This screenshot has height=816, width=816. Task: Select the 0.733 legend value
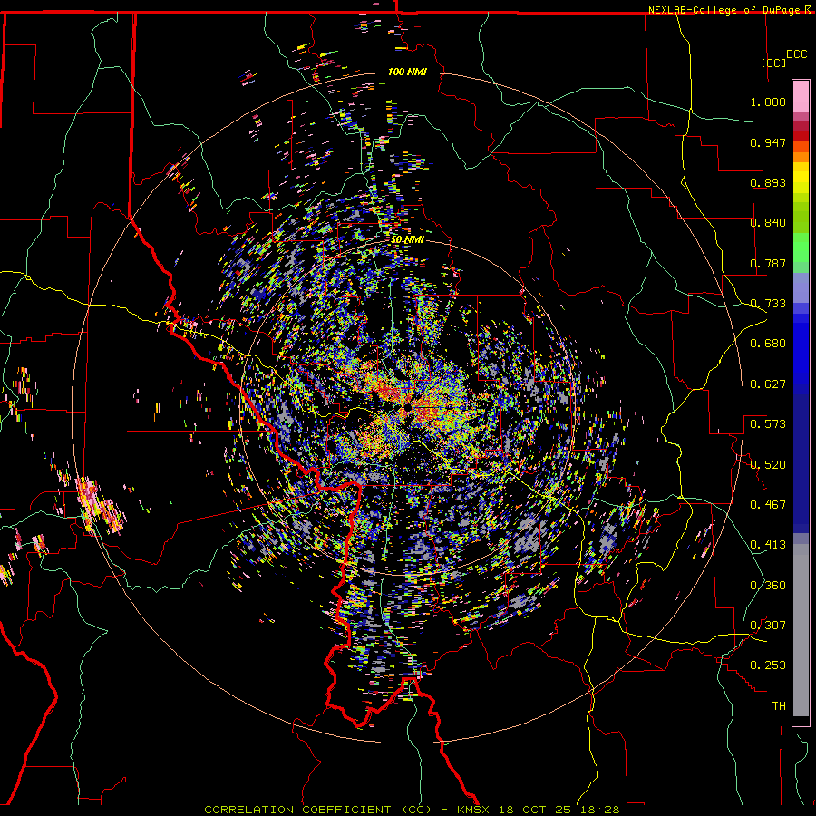tap(768, 304)
